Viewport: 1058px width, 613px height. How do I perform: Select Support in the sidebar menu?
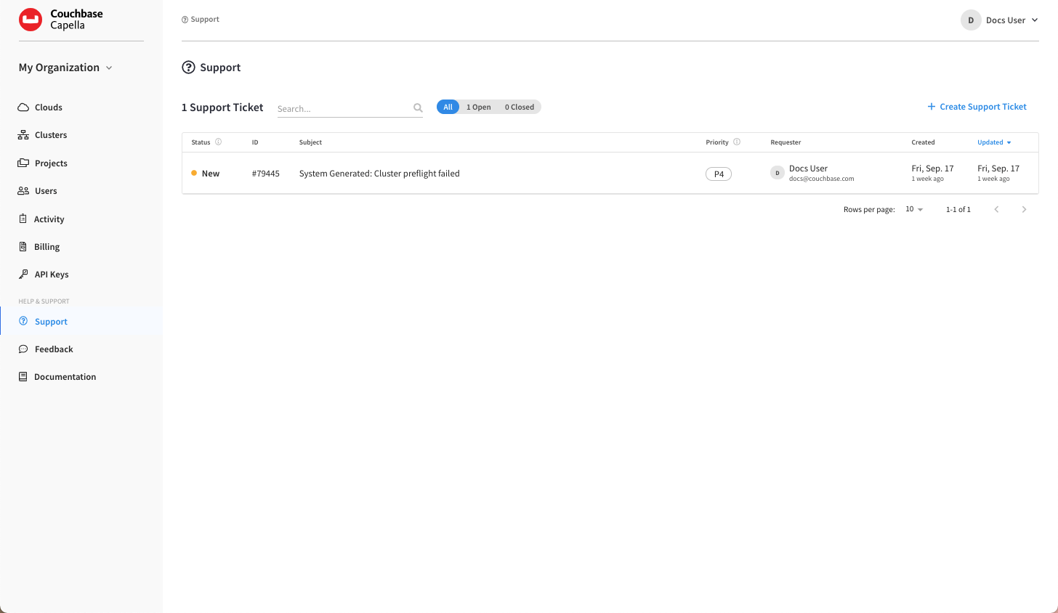click(51, 321)
